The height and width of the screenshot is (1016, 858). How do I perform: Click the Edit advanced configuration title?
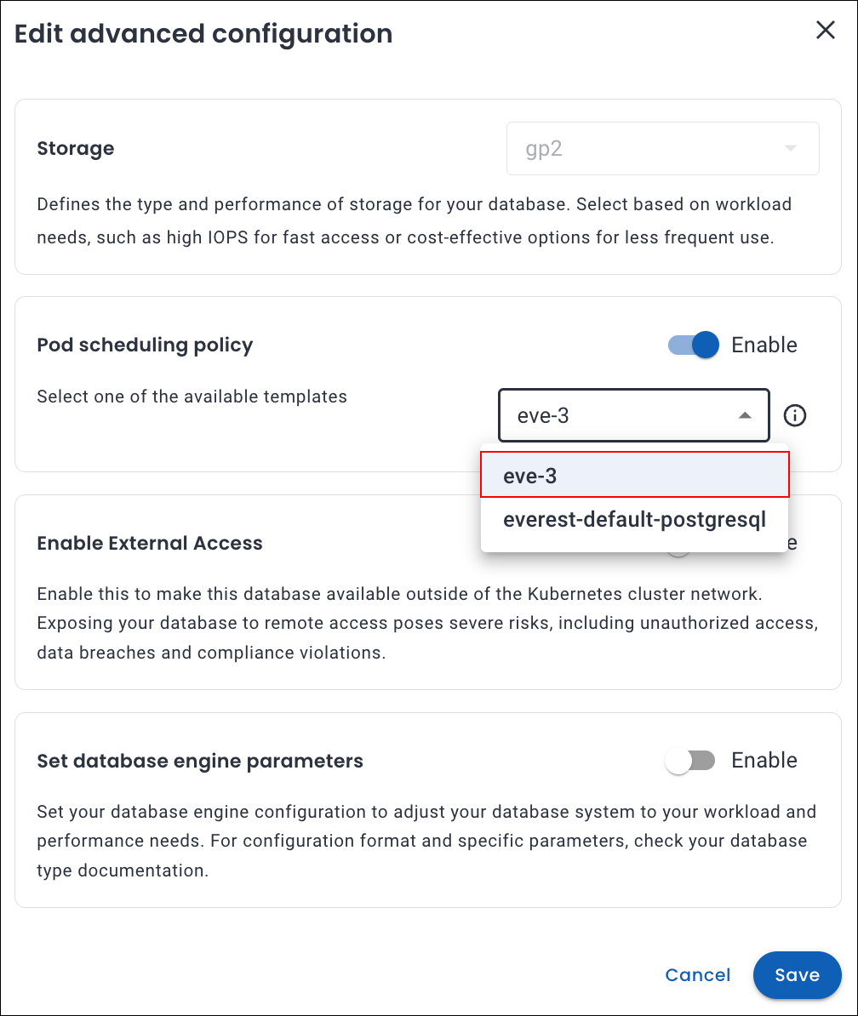pyautogui.click(x=203, y=34)
